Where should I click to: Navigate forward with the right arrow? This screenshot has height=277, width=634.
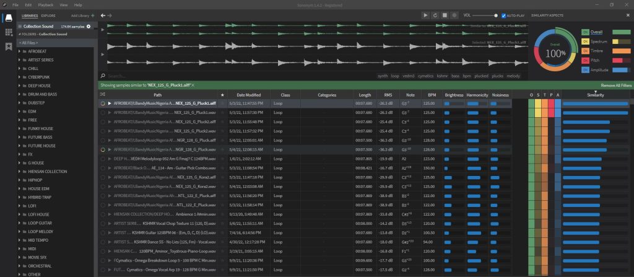pos(110,15)
